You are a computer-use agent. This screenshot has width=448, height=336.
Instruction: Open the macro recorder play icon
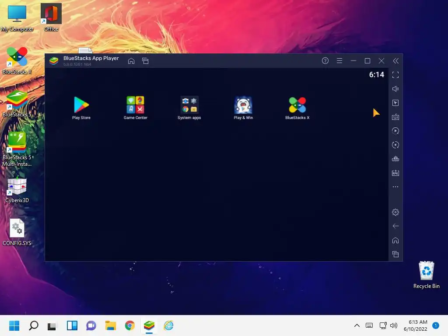pos(395,131)
